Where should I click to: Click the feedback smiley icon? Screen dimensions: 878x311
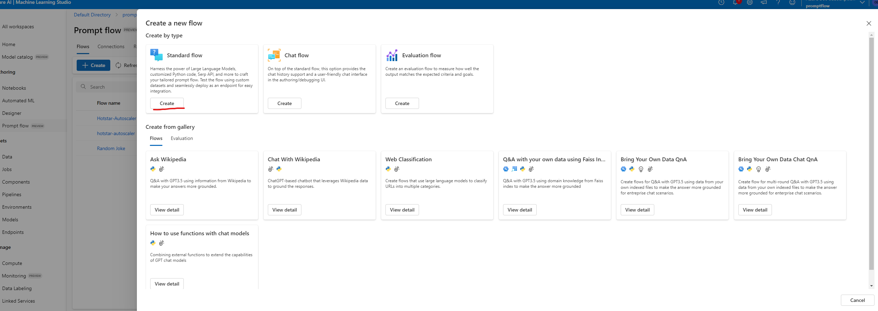(x=792, y=3)
